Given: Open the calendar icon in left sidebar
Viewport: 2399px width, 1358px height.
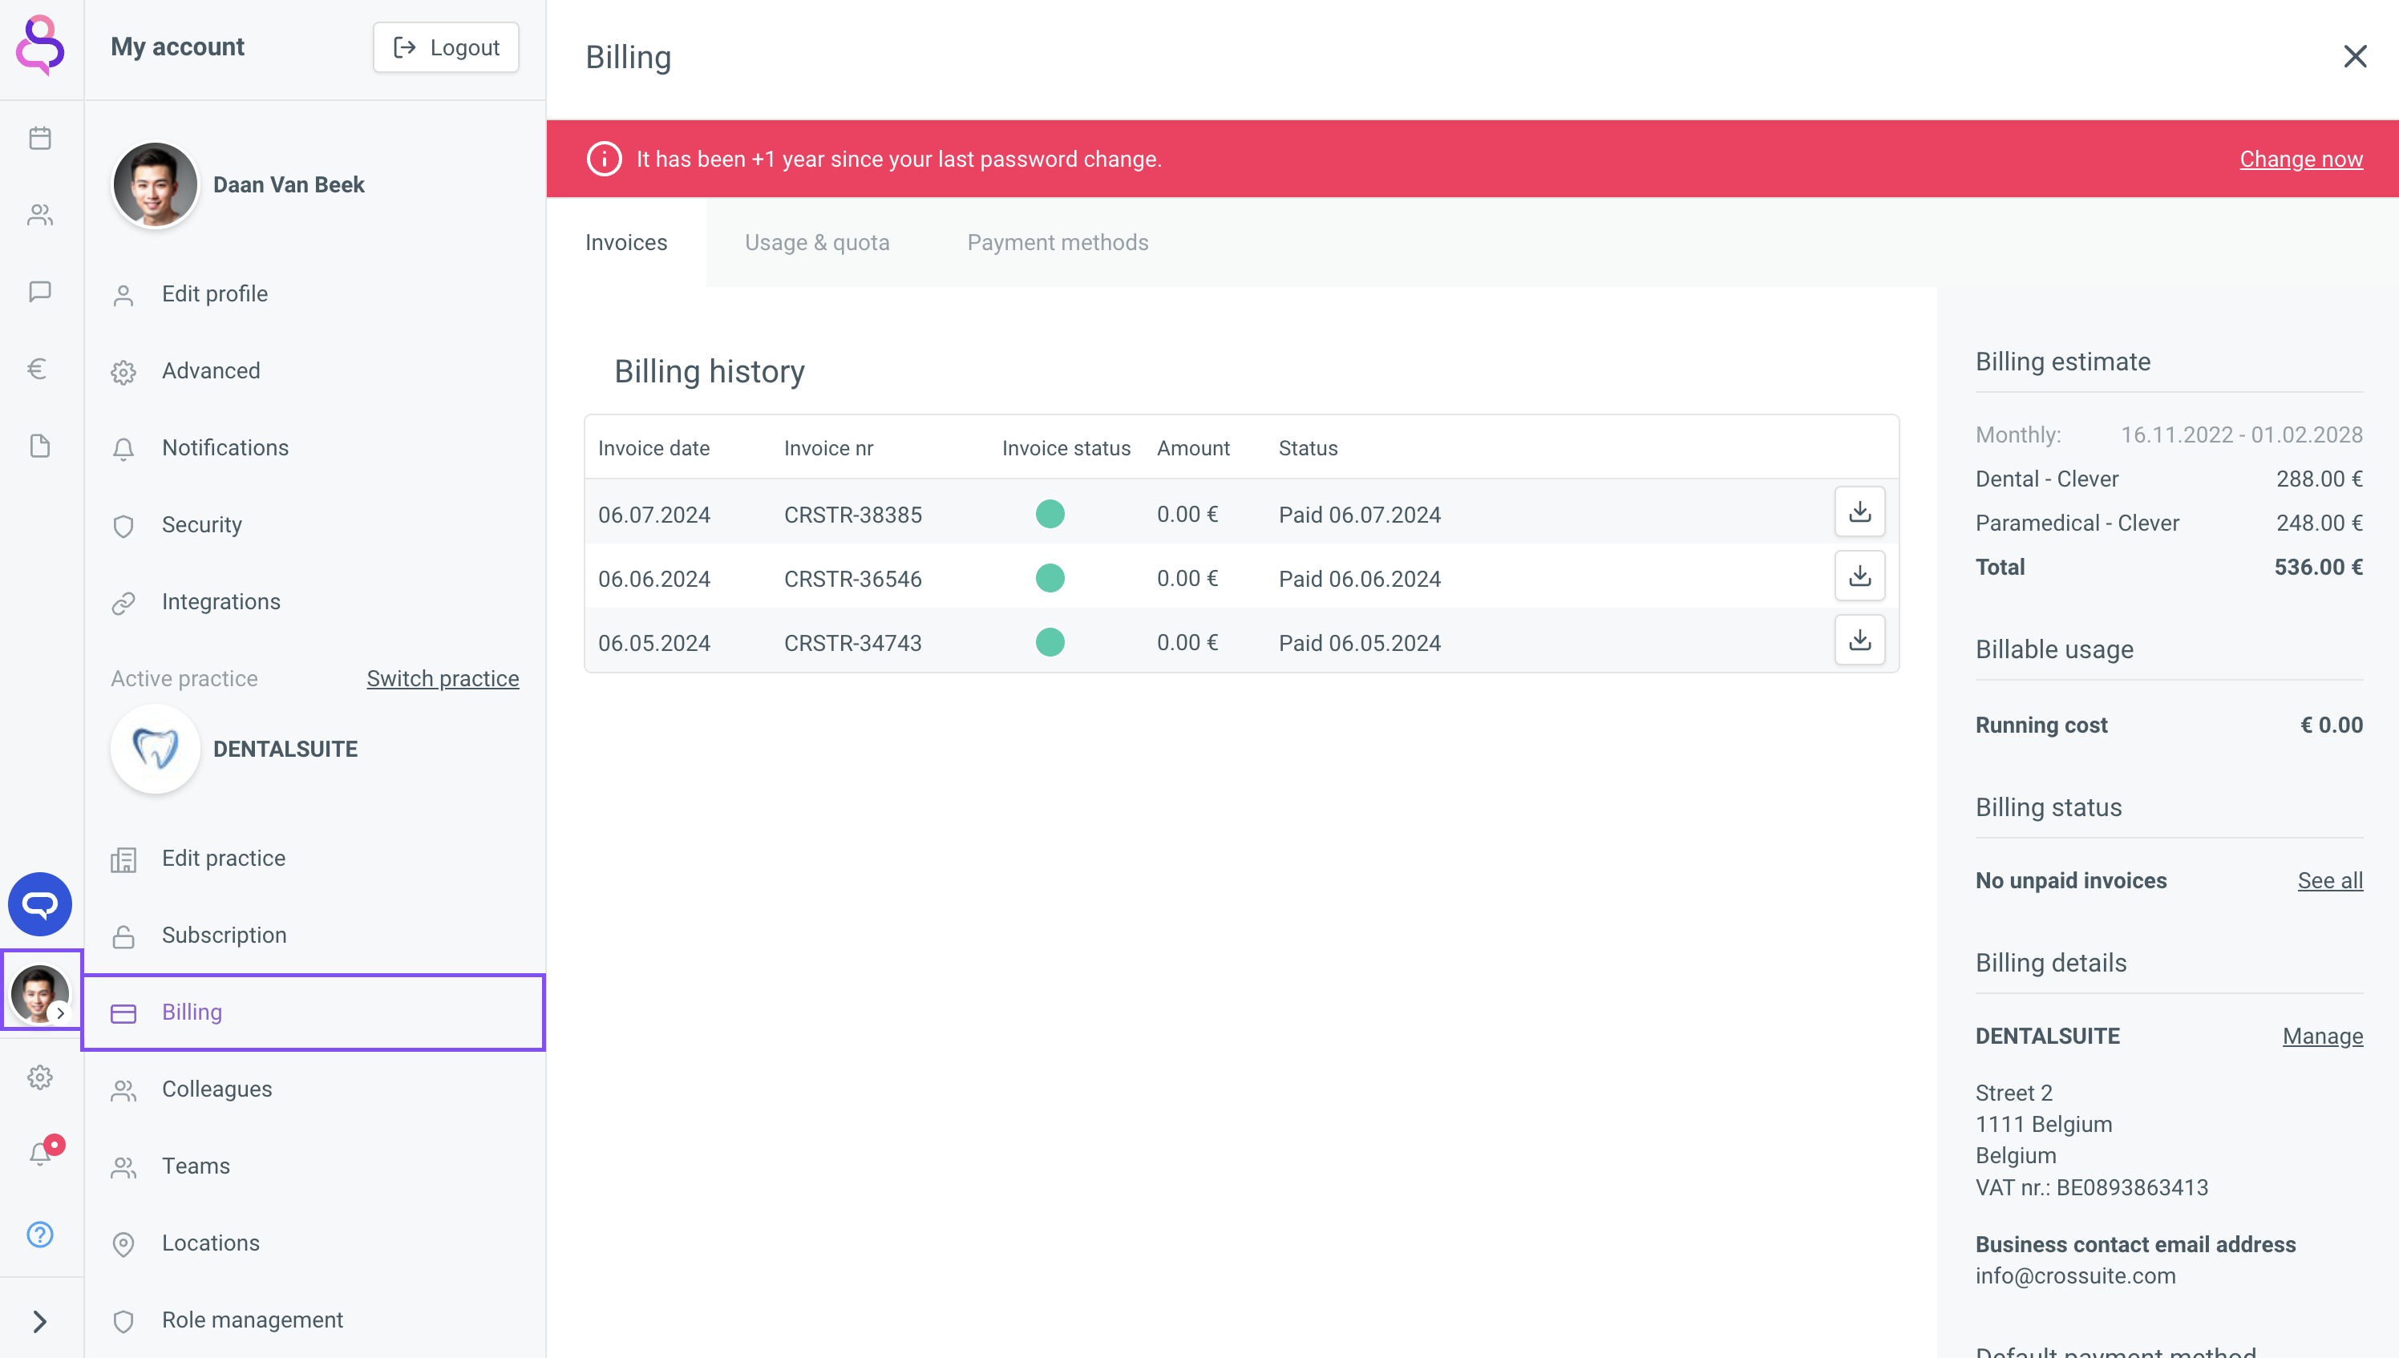Looking at the screenshot, I should tap(40, 138).
